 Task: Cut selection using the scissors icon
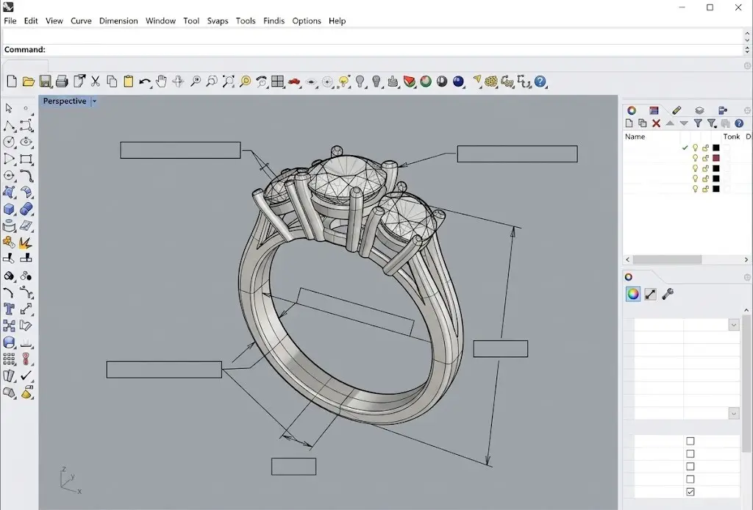point(96,81)
